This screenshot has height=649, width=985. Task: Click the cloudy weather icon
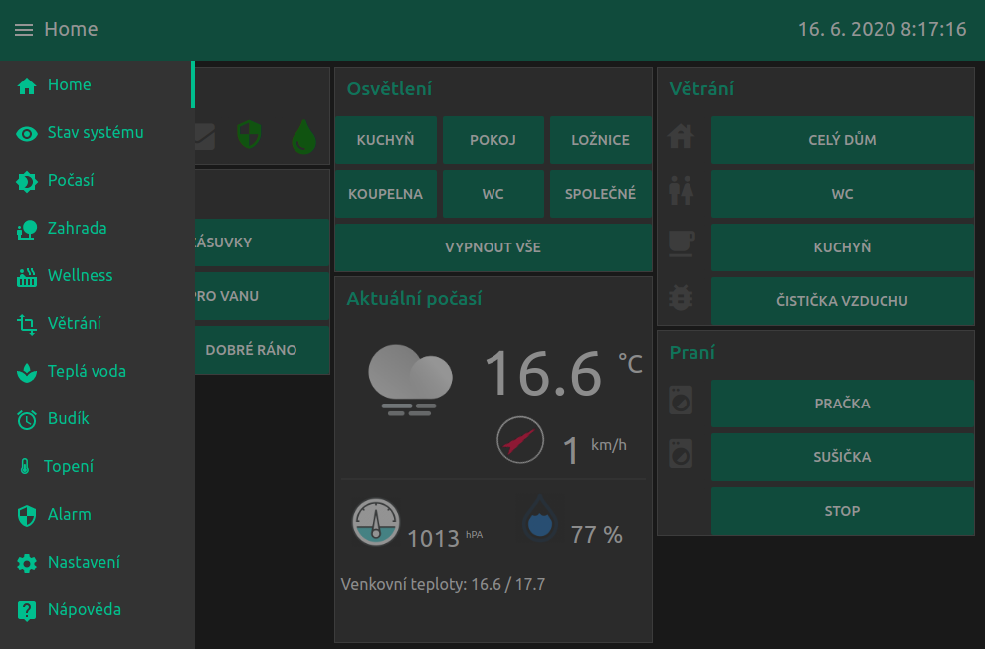pos(410,379)
